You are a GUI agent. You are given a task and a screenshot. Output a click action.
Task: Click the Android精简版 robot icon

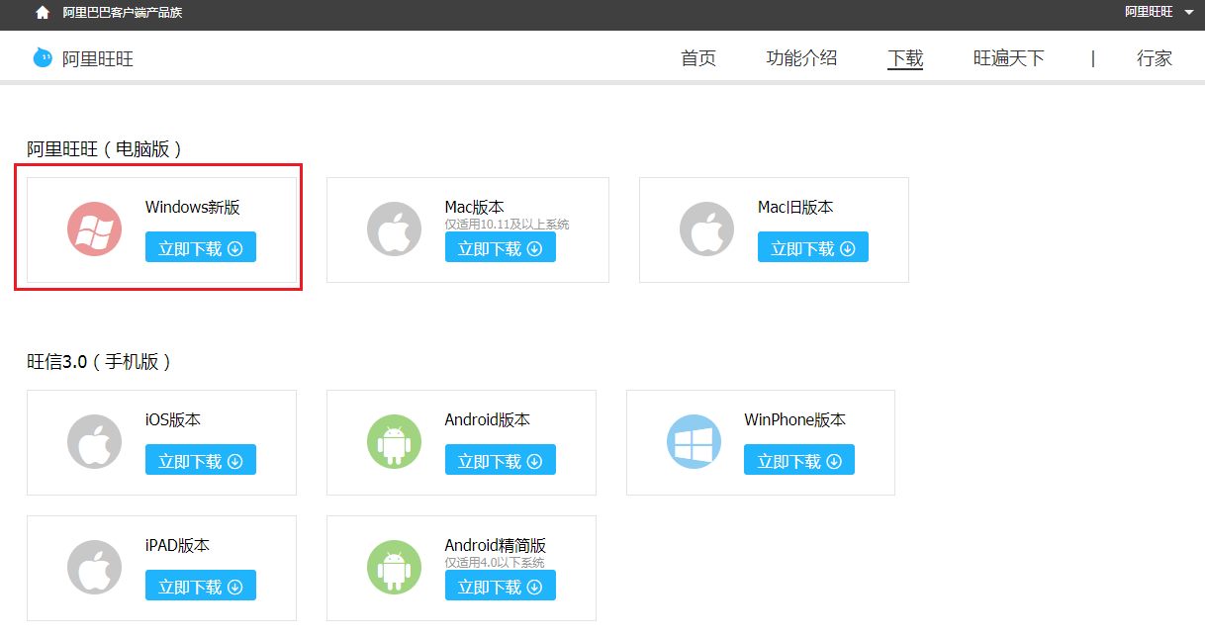(395, 568)
